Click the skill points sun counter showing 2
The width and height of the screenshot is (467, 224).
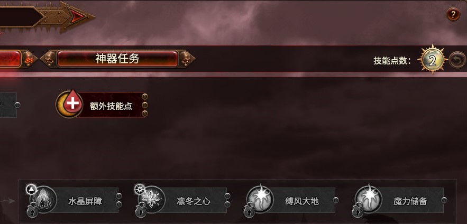tap(433, 60)
